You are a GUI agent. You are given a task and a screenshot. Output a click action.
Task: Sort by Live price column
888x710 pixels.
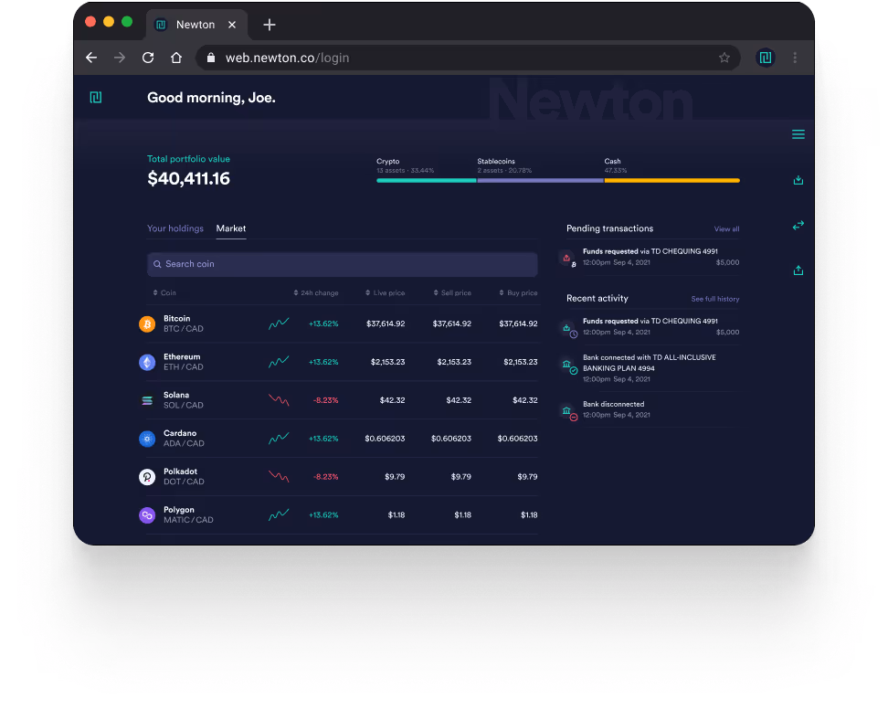coord(386,293)
